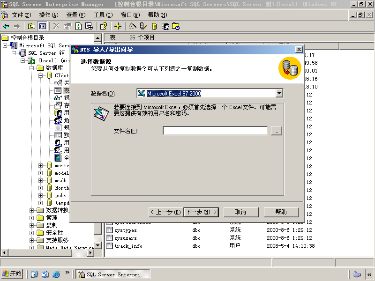Click the SQL Server Enterprise taskbar button
This screenshot has height=281, width=375.
click(113, 274)
